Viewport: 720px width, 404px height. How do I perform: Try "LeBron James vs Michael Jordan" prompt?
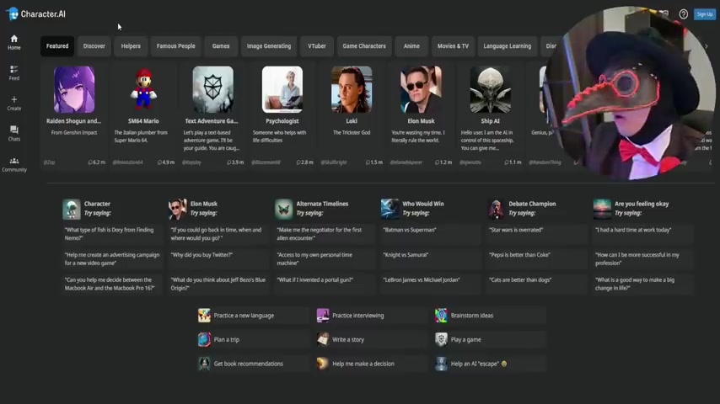(x=431, y=284)
